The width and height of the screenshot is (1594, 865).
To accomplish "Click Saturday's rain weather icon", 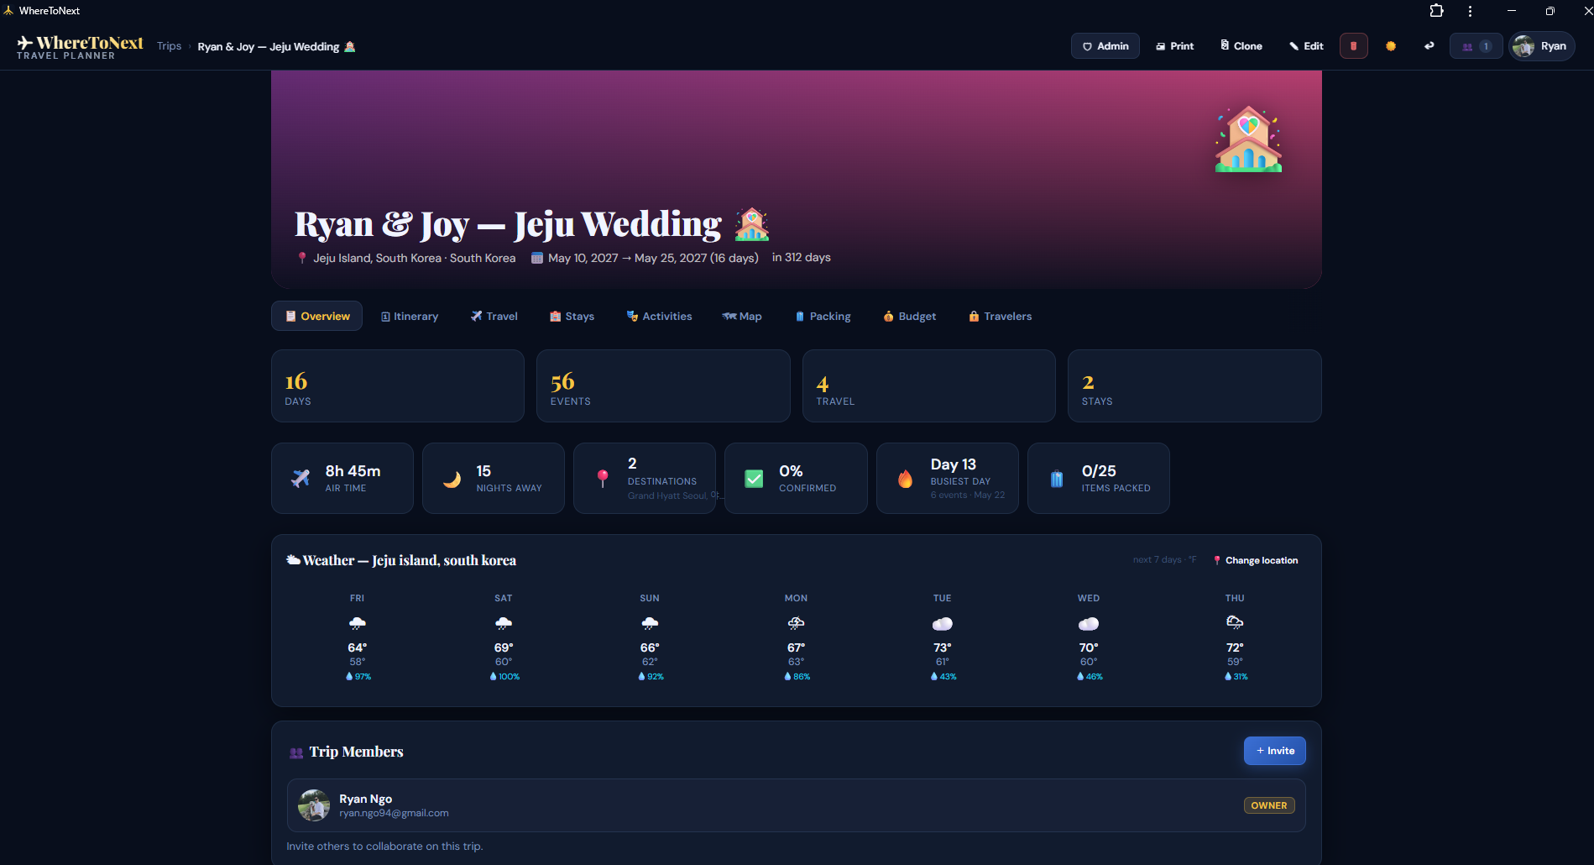I will (504, 623).
